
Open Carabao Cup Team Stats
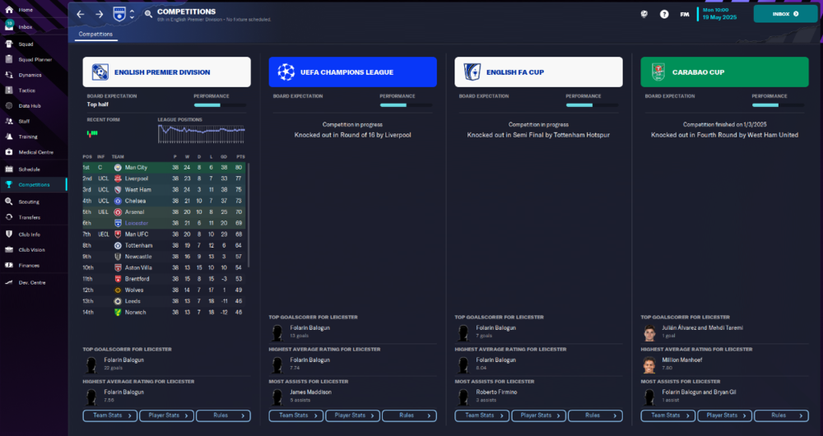[668, 415]
